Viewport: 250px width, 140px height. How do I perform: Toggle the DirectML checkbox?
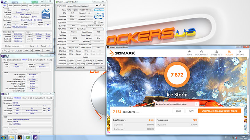coord(96,60)
